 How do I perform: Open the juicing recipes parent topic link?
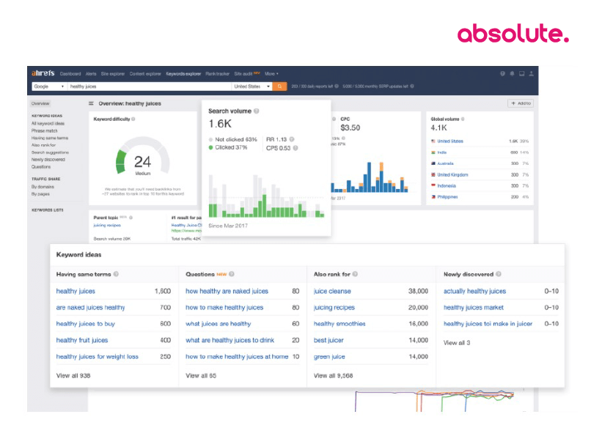coord(107,225)
